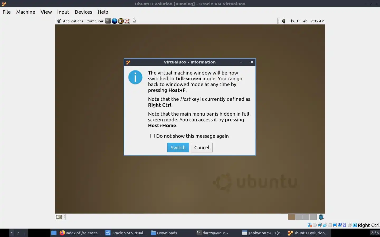Click the display status monitor icon
380x237 pixels.
335,225
